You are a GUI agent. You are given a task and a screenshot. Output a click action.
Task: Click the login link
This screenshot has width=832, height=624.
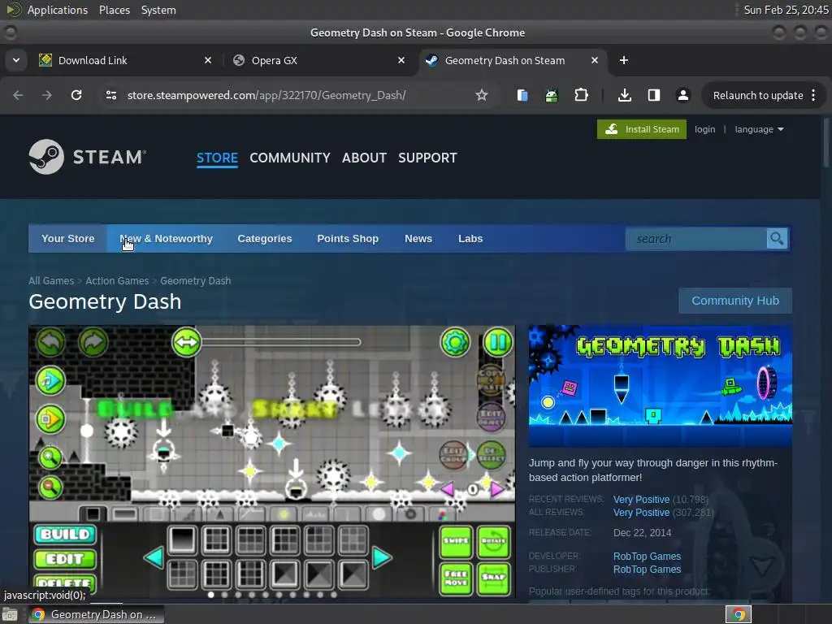tap(704, 129)
